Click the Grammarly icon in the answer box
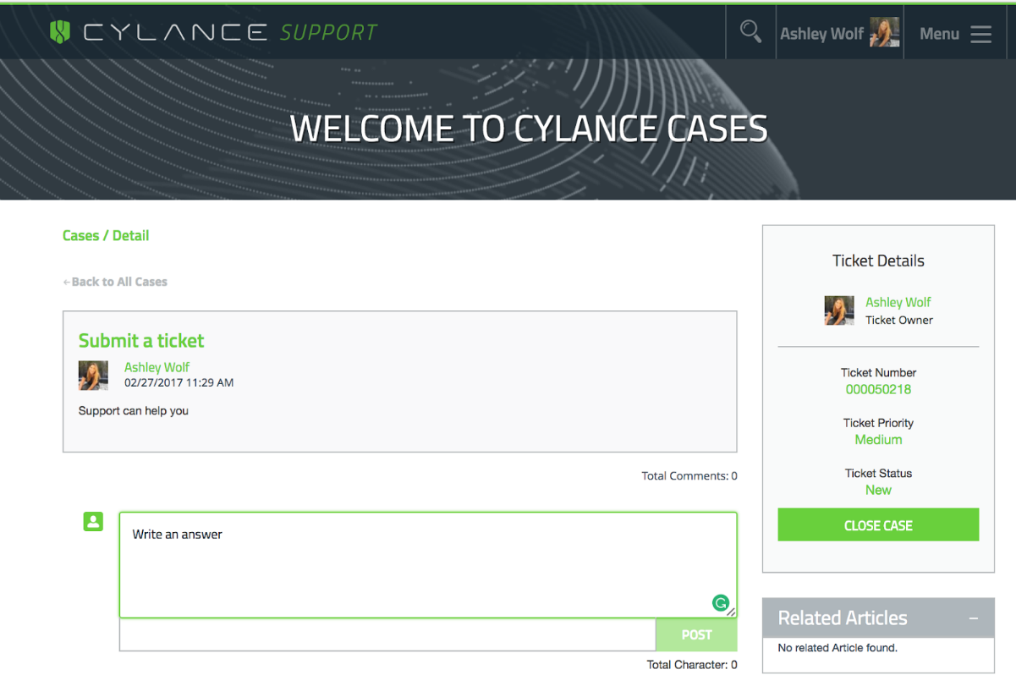 [721, 603]
